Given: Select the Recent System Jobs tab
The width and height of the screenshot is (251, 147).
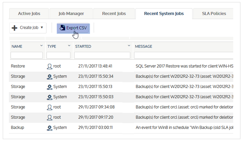Looking at the screenshot, I should coord(164,14).
